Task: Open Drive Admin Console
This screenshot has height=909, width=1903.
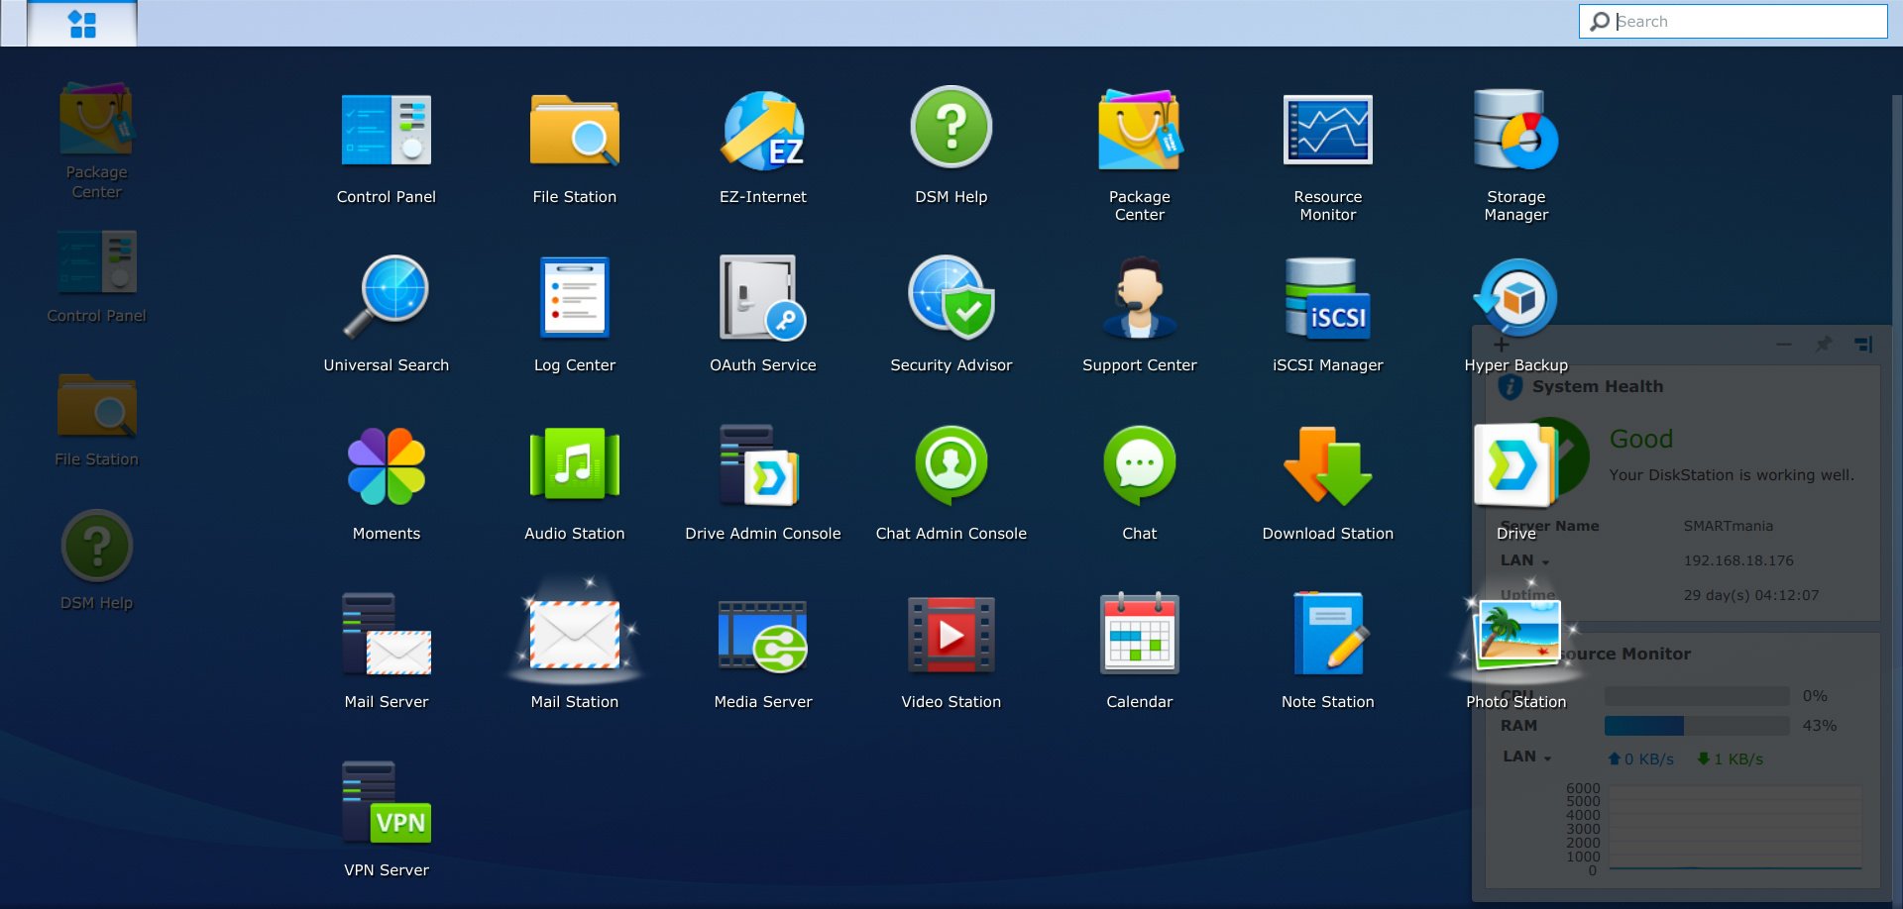Action: 761,465
